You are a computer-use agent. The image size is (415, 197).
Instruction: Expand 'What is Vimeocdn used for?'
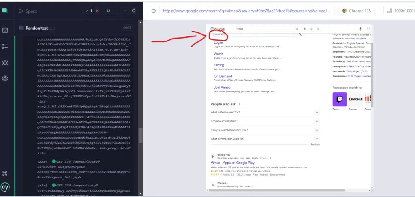tap(265, 139)
